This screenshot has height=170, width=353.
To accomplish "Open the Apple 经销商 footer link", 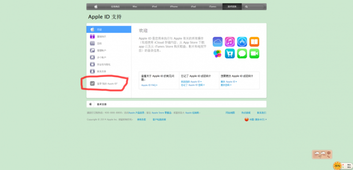I will [192, 113].
